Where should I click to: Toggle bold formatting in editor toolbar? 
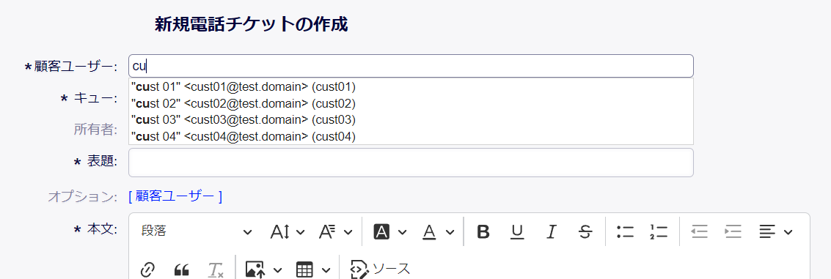pos(483,231)
